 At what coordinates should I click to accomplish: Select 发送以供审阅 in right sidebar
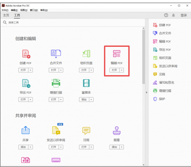pos(165,66)
